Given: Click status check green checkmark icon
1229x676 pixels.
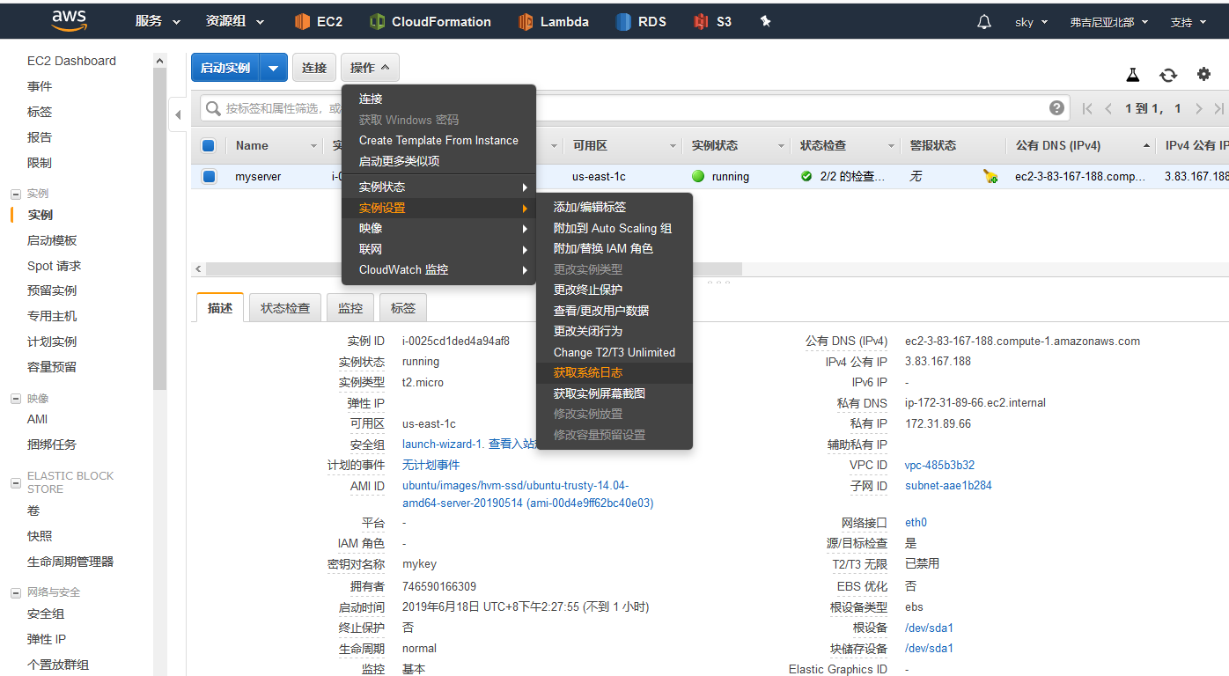Looking at the screenshot, I should pos(806,176).
